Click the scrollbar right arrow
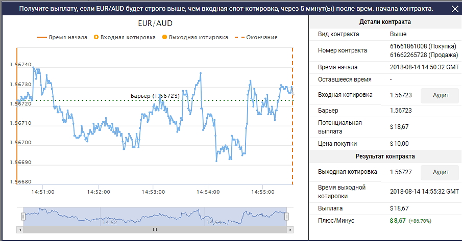 290,230
